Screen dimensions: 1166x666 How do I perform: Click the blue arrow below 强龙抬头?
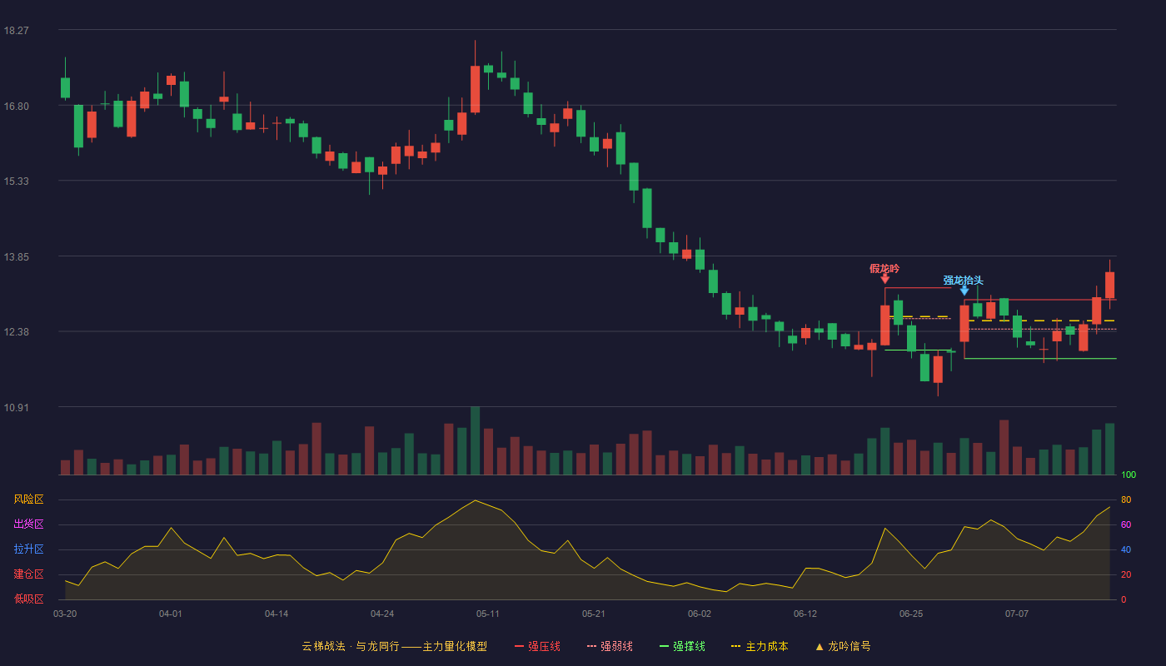pyautogui.click(x=964, y=291)
